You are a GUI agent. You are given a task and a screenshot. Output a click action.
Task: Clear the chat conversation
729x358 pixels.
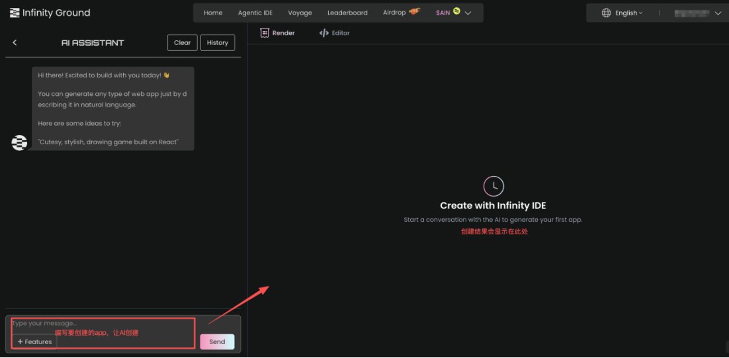point(183,42)
